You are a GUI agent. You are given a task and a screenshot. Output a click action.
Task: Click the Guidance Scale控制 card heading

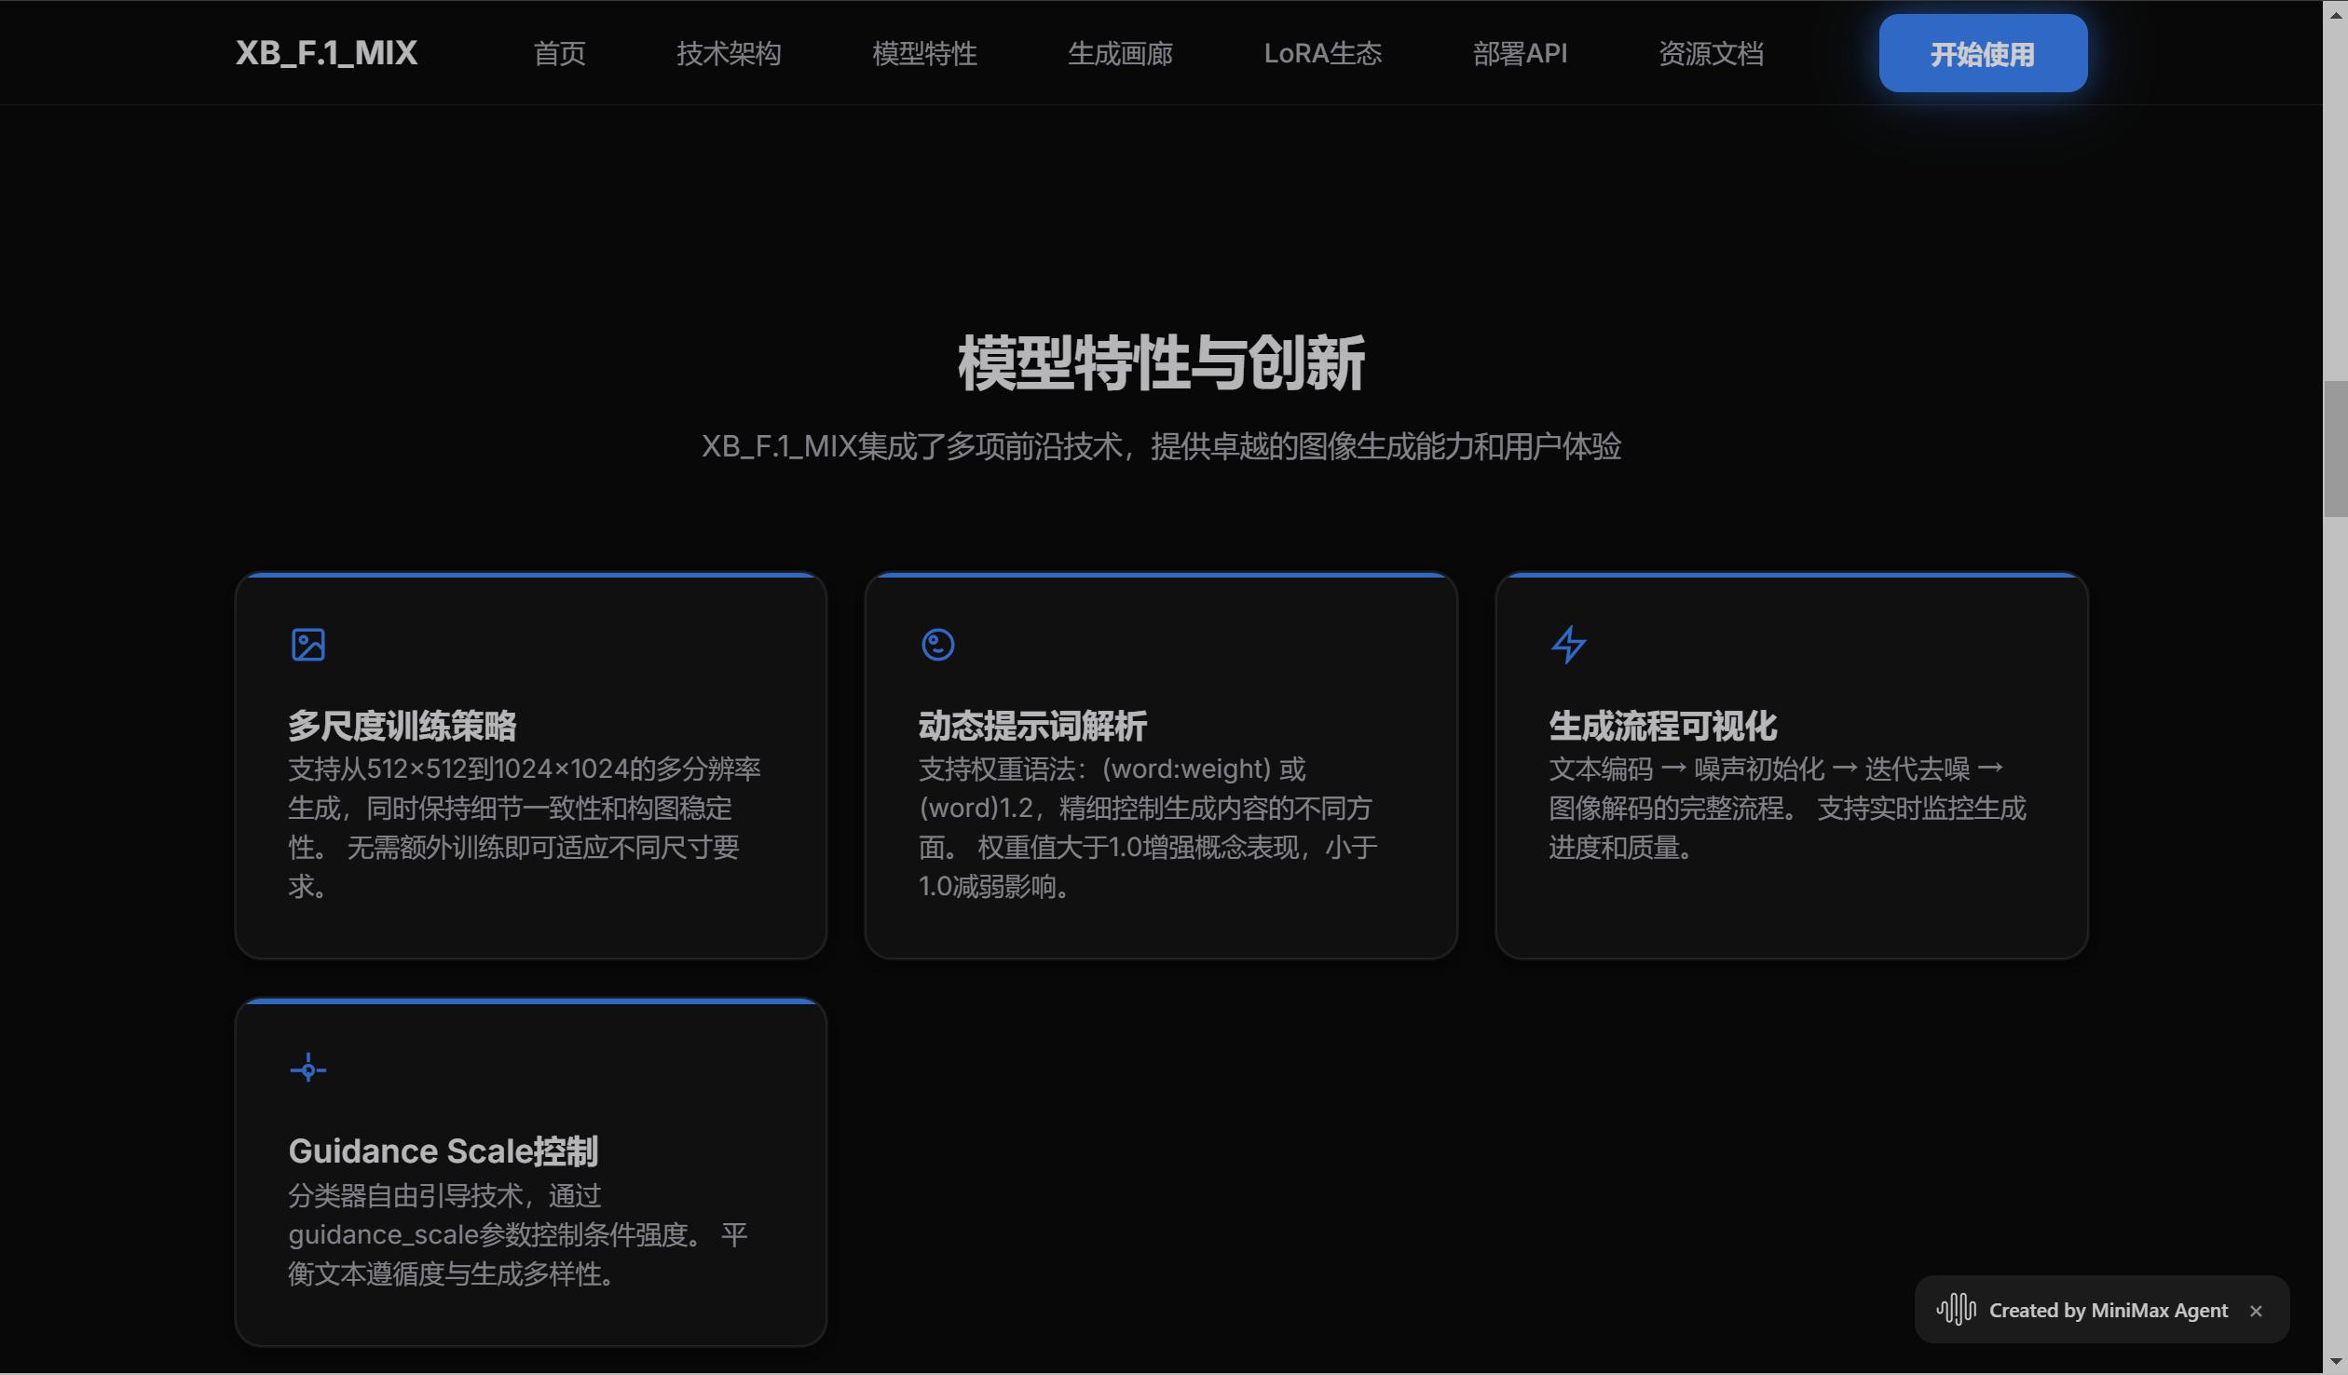point(444,1151)
